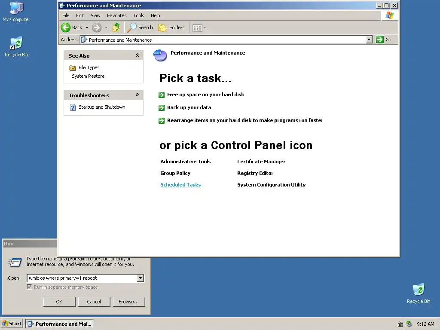440x330 pixels.
Task: Toggle Run in separate memory space checkbox
Action: (x=29, y=287)
